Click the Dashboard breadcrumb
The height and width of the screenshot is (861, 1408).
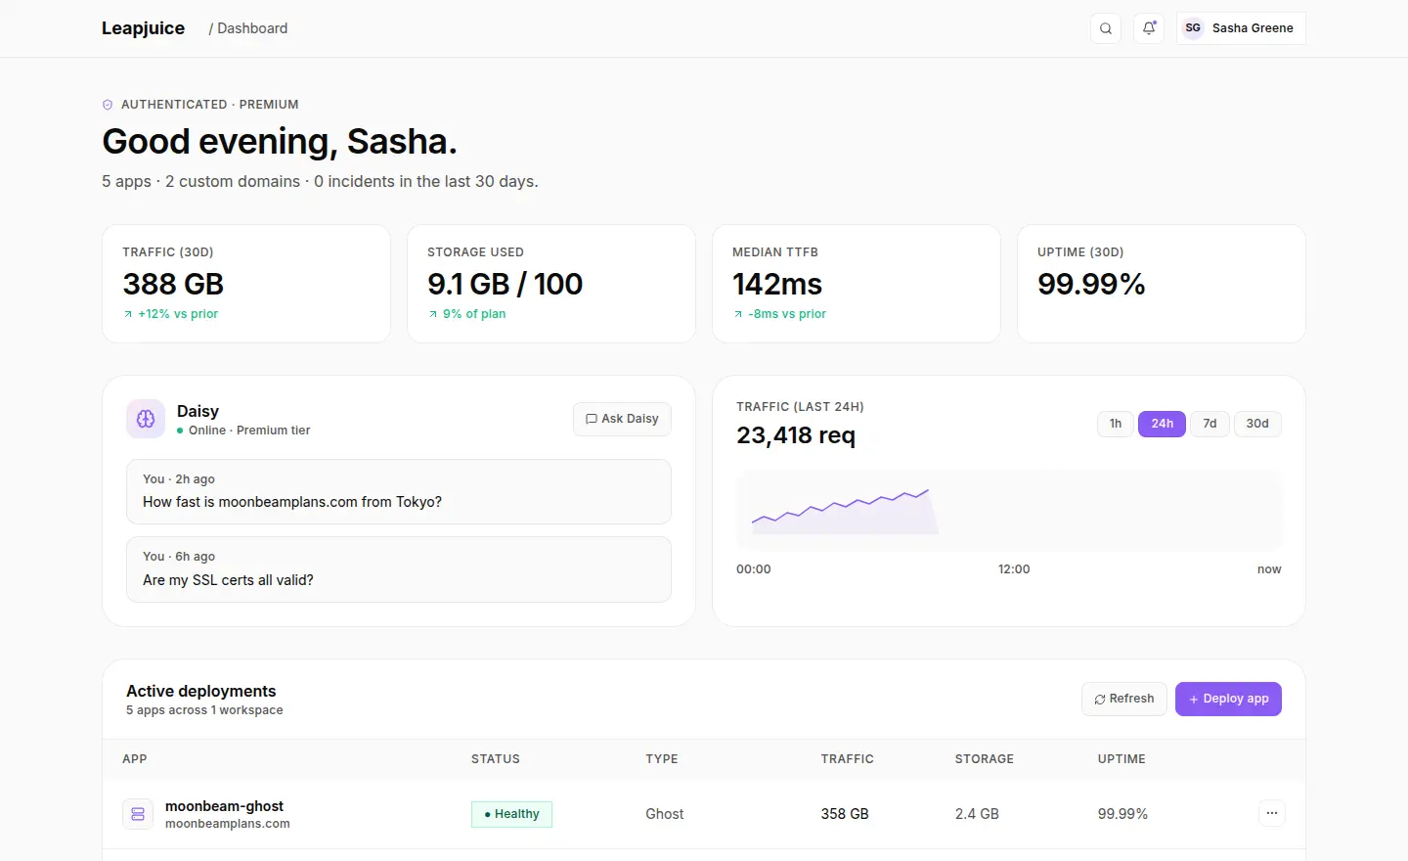252,28
